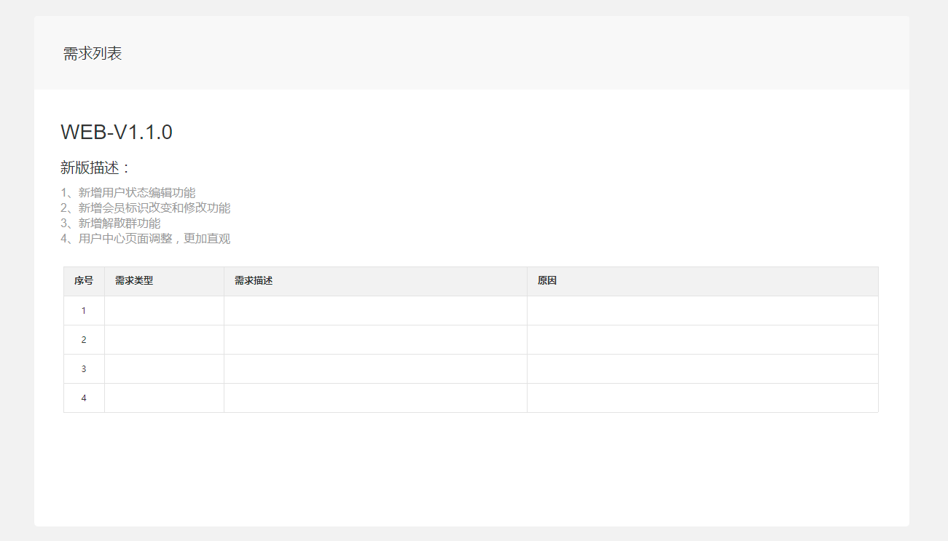
Task: Click the 新版描述 subheading
Action: click(95, 167)
